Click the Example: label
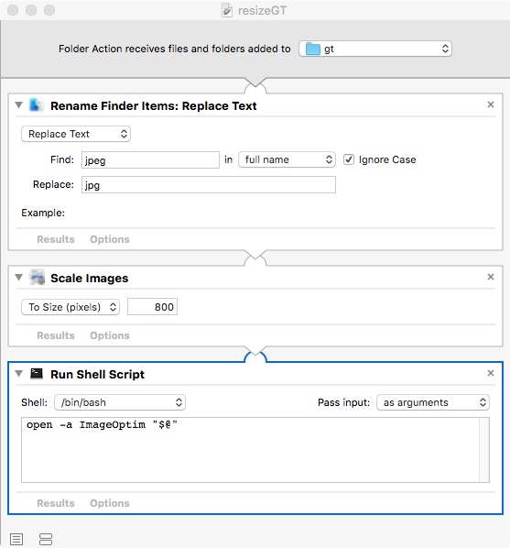 (x=43, y=213)
